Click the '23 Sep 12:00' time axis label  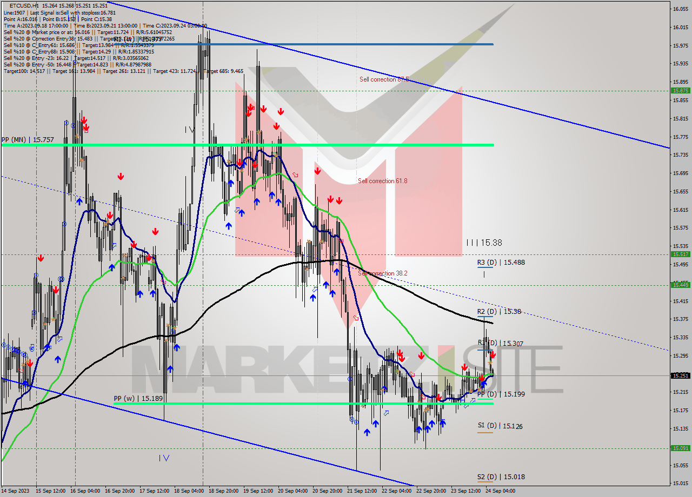(x=466, y=491)
